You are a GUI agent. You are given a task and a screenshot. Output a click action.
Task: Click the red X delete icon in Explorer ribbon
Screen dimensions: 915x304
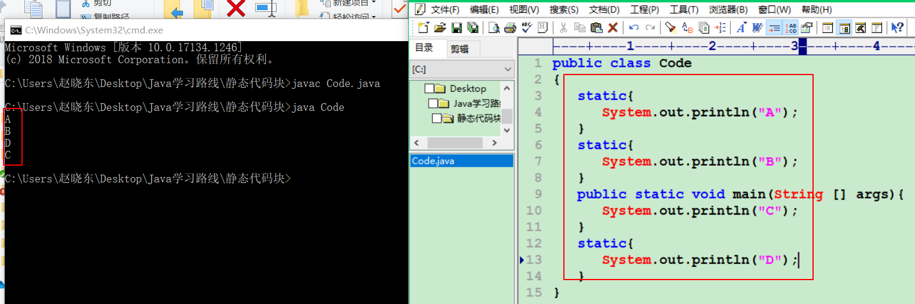click(237, 8)
